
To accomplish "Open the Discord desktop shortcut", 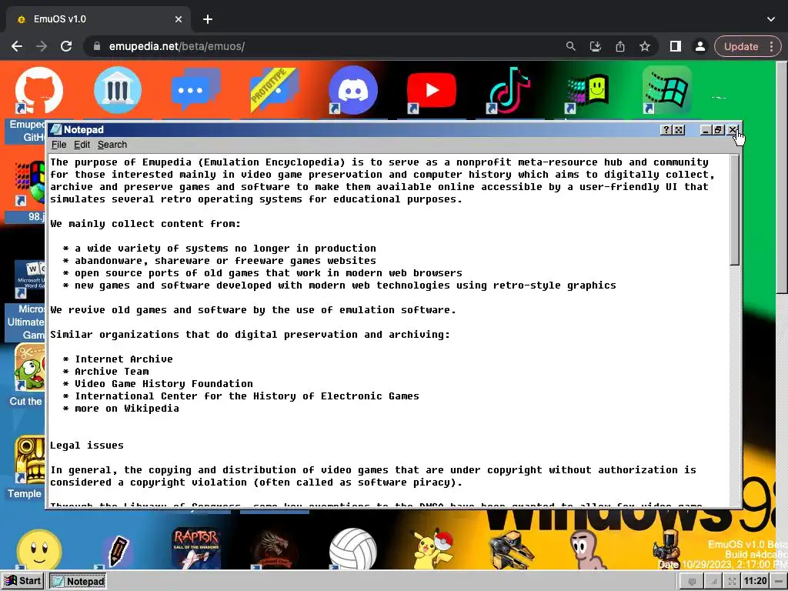I will [x=352, y=90].
